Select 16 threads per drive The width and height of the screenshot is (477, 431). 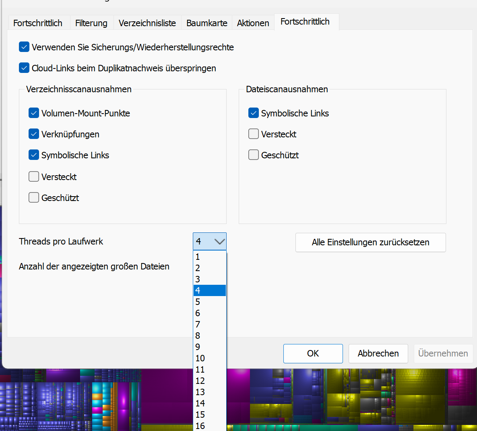[x=210, y=426]
